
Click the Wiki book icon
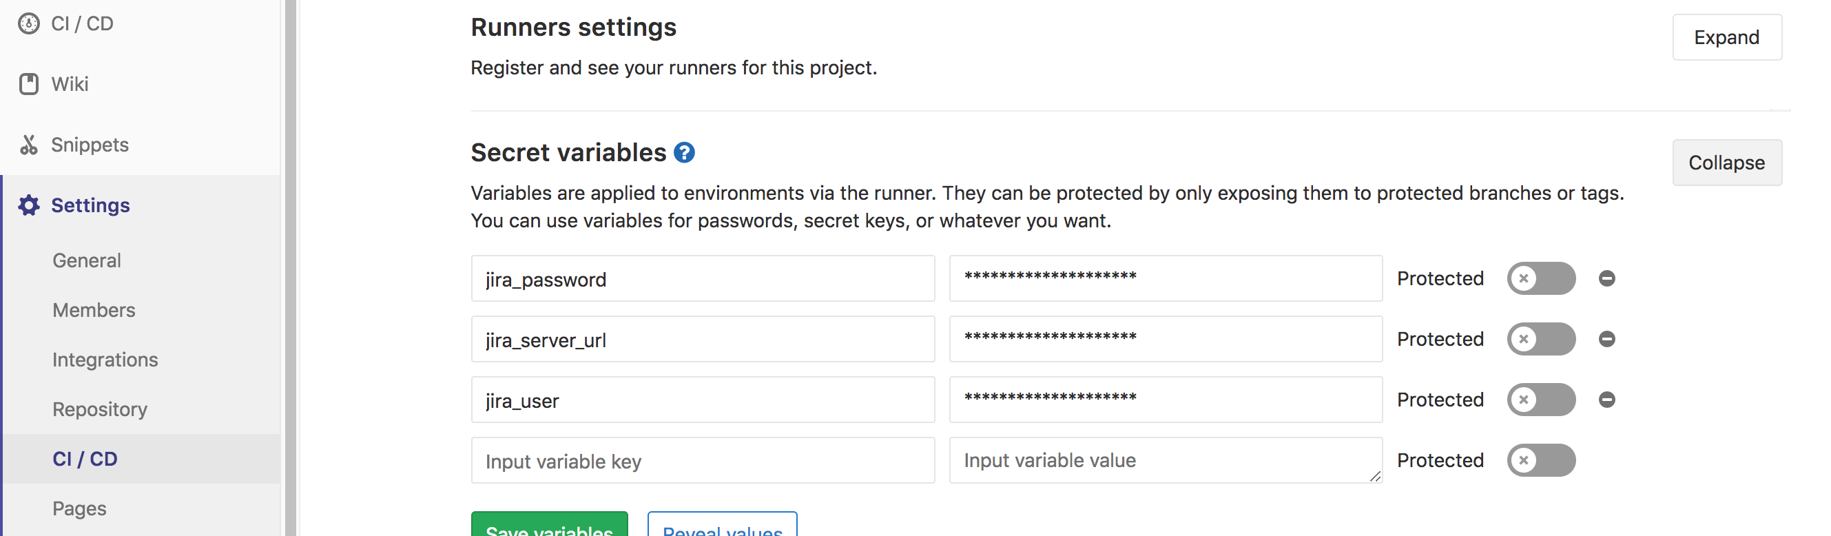point(28,84)
